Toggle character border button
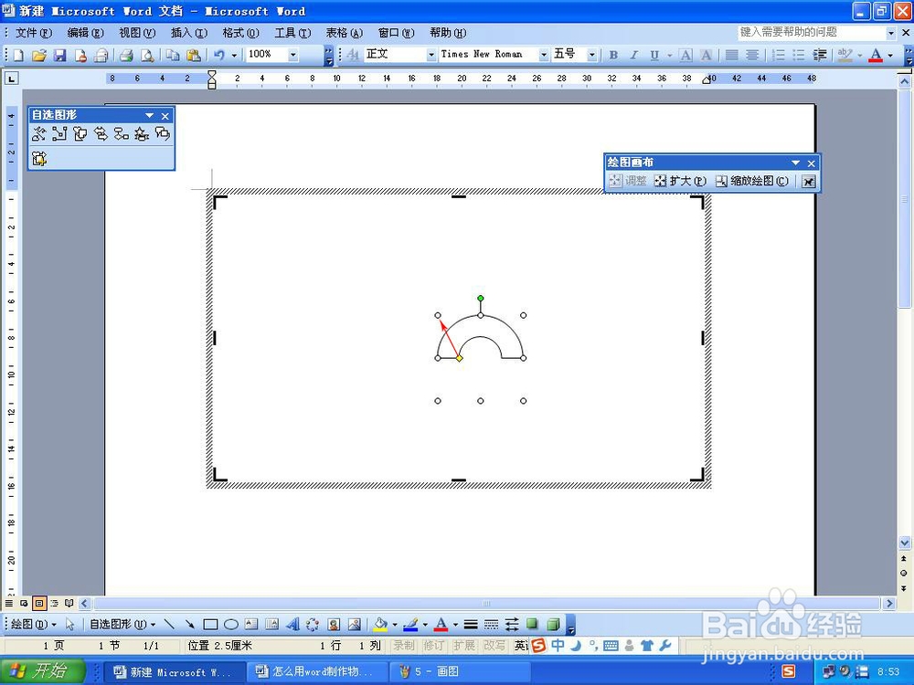 click(x=686, y=56)
